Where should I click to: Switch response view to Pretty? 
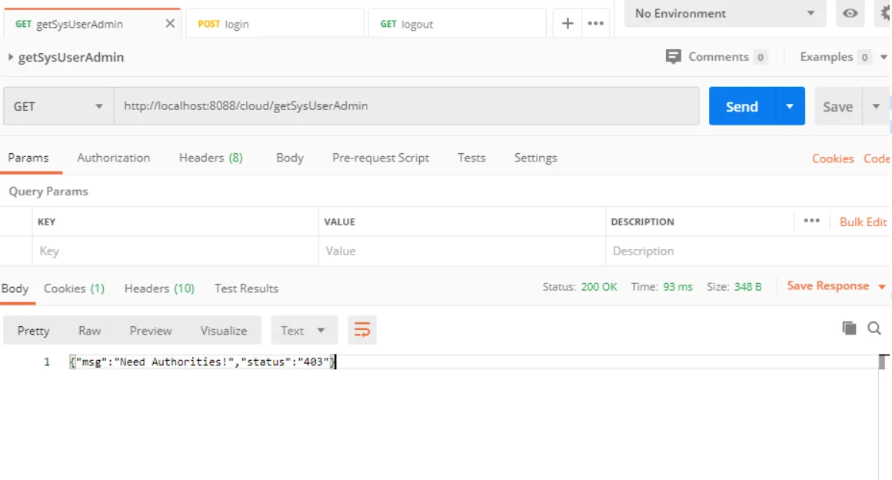(x=34, y=330)
